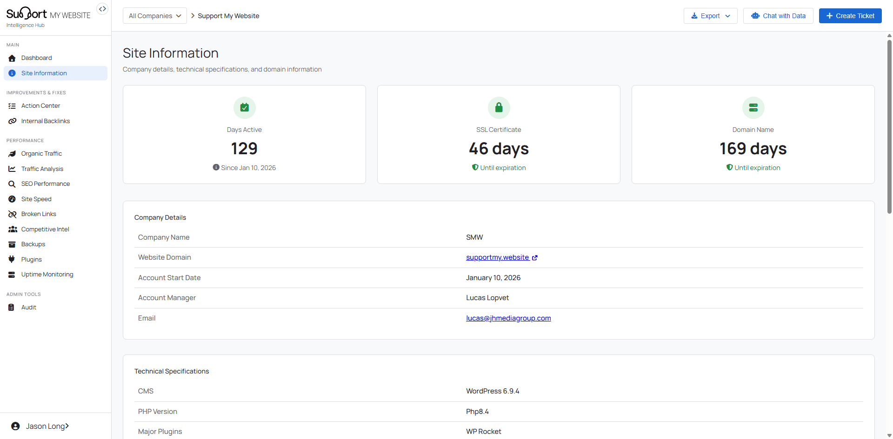
Task: Click the Create Ticket button
Action: click(850, 16)
